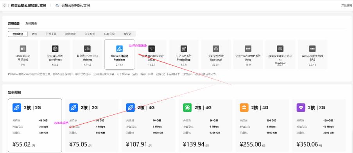
Task: Click the PrestaShop shopping cart icon
Action: [x=184, y=49]
